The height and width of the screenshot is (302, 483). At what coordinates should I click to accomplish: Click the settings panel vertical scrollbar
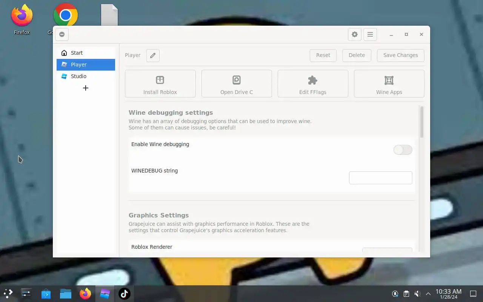coord(421,122)
